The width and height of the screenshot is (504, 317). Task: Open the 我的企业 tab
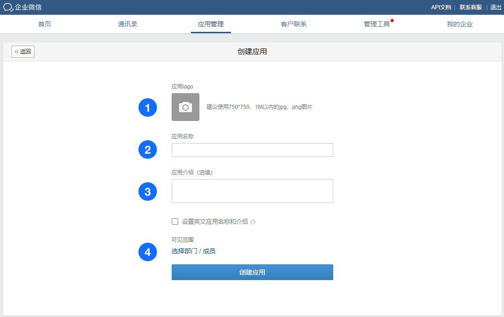[x=460, y=24]
